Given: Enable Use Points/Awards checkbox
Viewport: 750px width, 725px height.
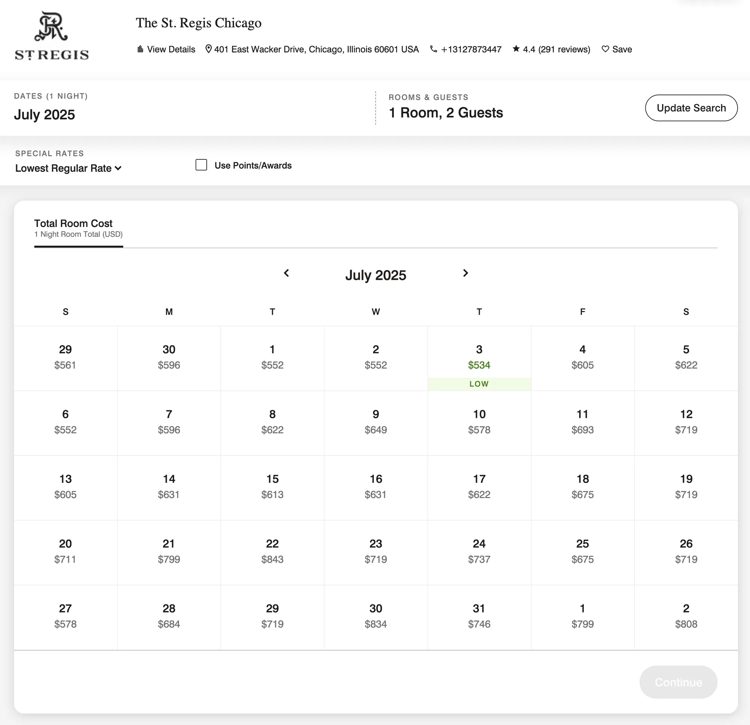Looking at the screenshot, I should 201,165.
